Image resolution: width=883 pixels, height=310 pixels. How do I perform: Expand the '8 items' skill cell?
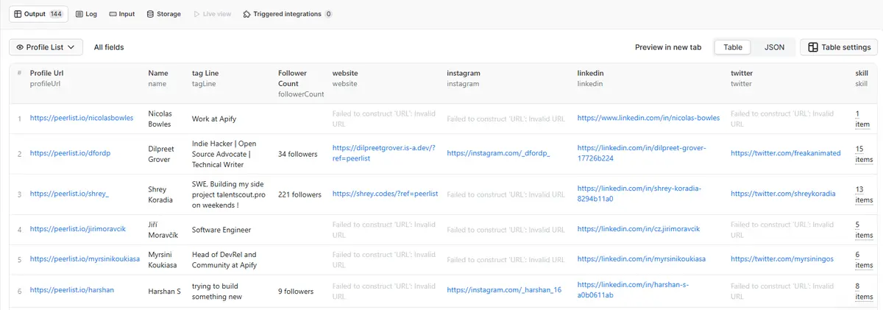click(x=864, y=291)
